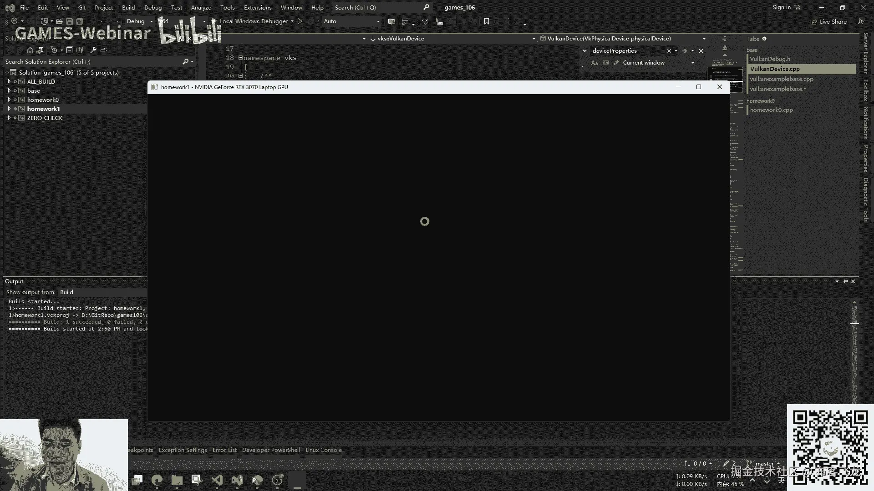Click Find Next arrow in Find box
The height and width of the screenshot is (491, 874).
click(684, 51)
